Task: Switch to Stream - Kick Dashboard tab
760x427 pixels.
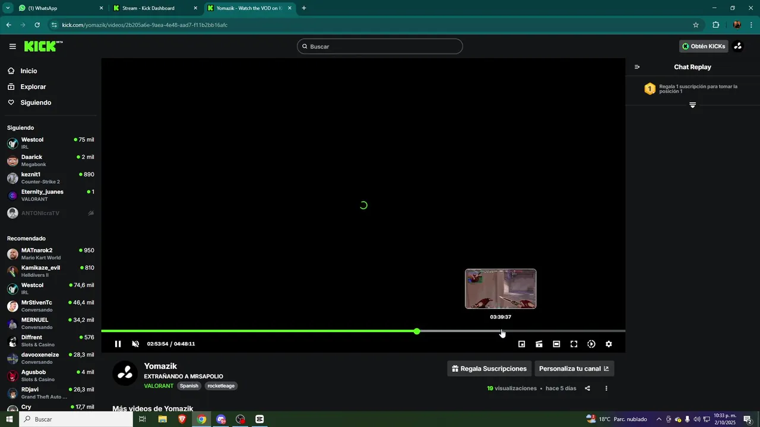Action: pyautogui.click(x=155, y=8)
